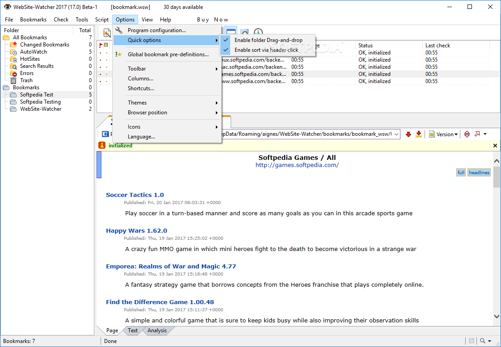Select Shortcuts... menu entry
The width and height of the screenshot is (501, 347).
coord(167,88)
